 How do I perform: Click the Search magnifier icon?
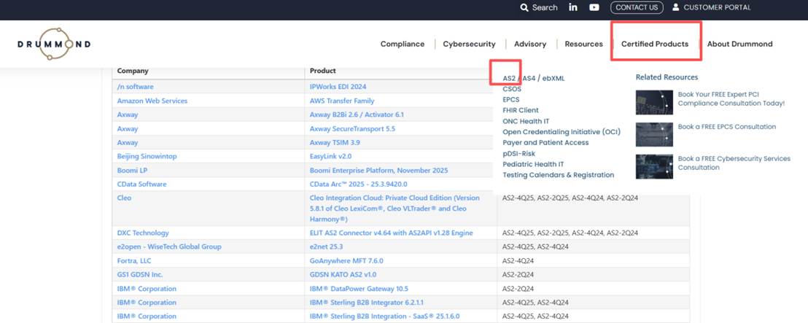524,7
